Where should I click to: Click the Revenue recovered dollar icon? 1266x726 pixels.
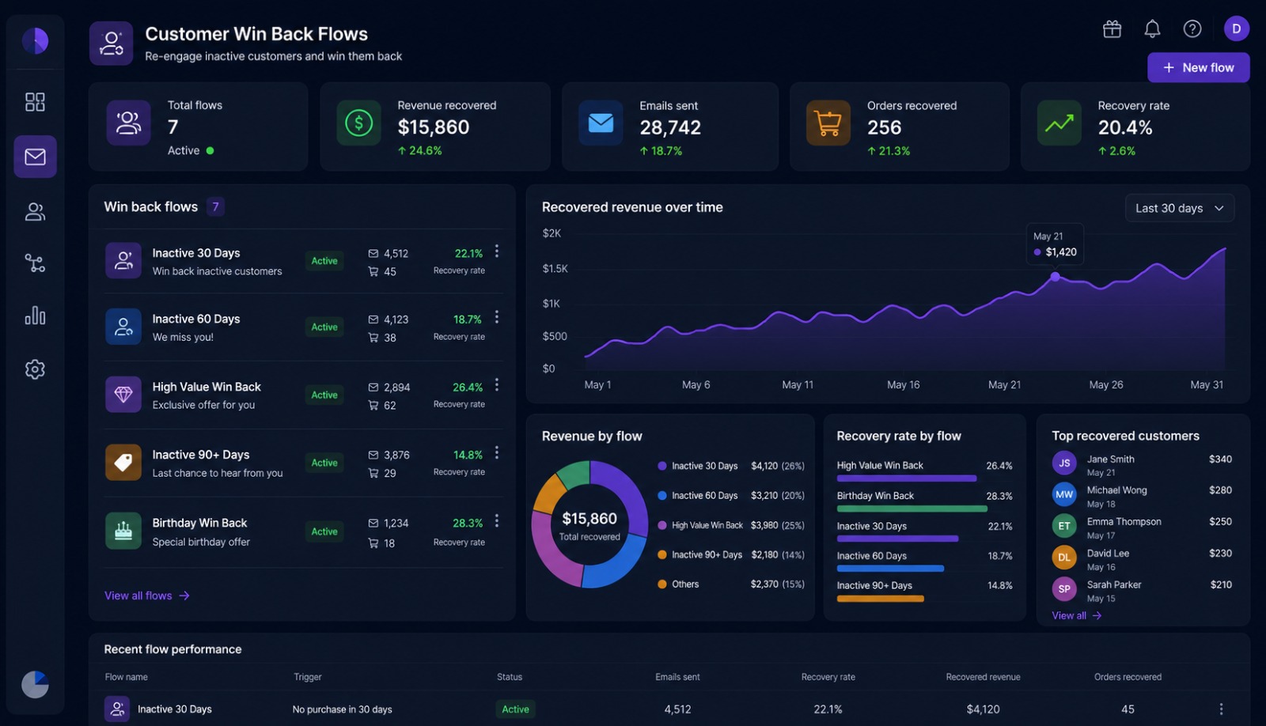[x=358, y=123]
